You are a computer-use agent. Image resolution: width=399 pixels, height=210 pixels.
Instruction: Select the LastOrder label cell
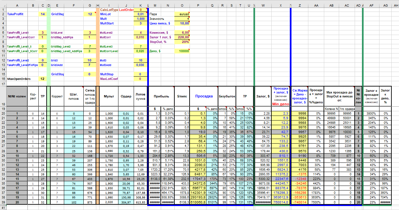(126, 10)
